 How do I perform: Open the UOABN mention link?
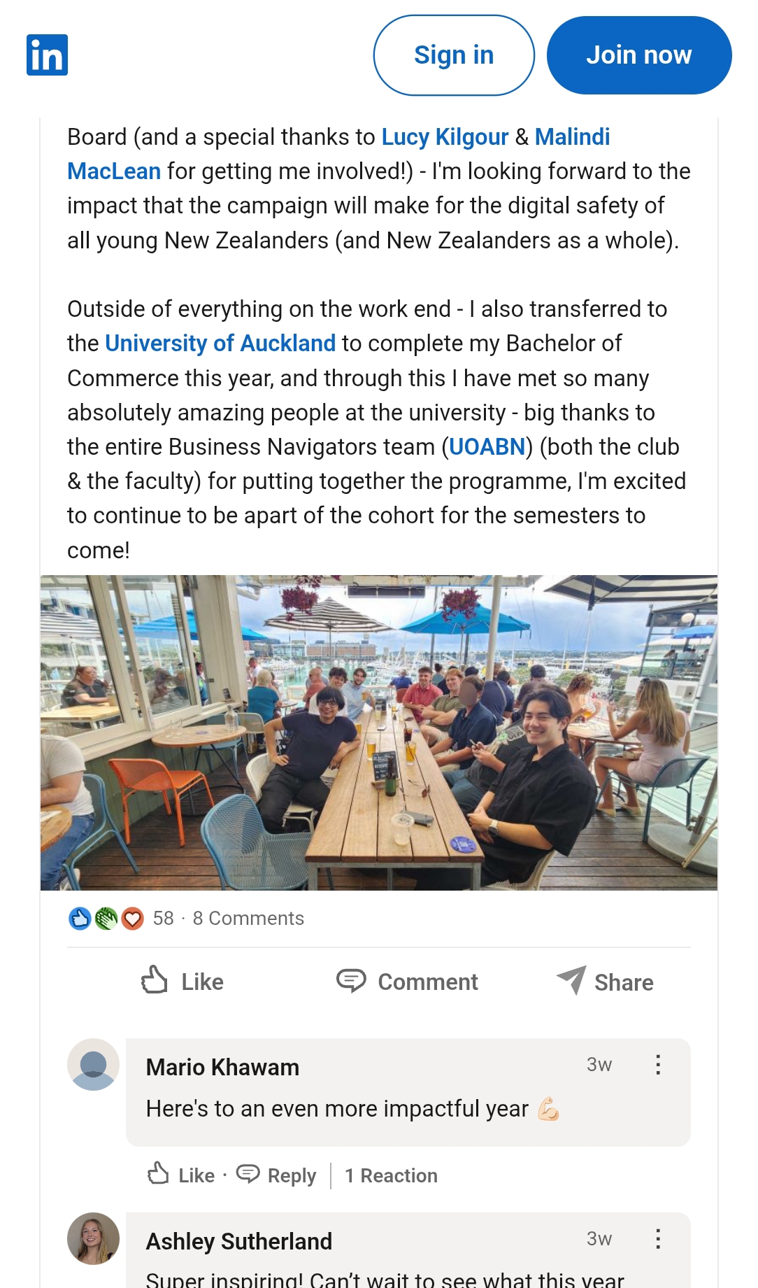(x=487, y=447)
